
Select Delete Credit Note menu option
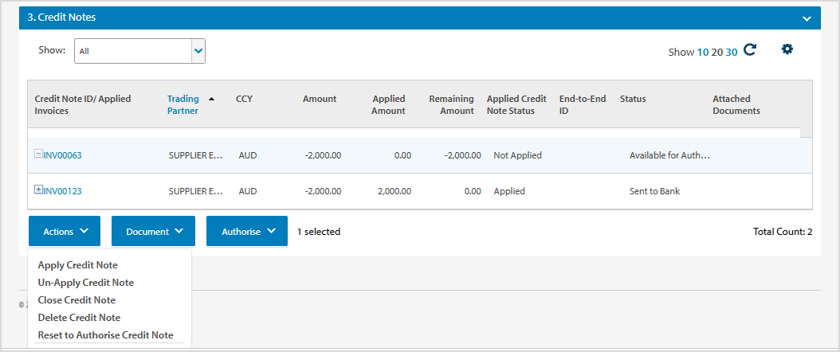[79, 318]
